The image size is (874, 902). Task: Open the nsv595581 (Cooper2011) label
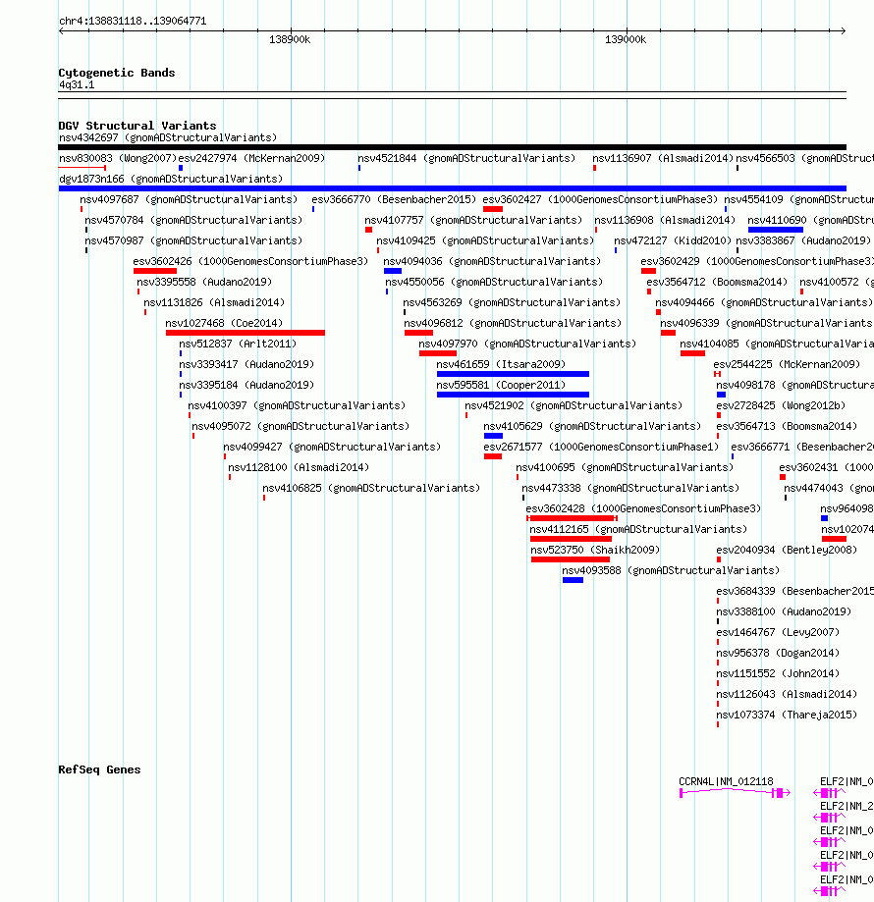pyautogui.click(x=501, y=386)
